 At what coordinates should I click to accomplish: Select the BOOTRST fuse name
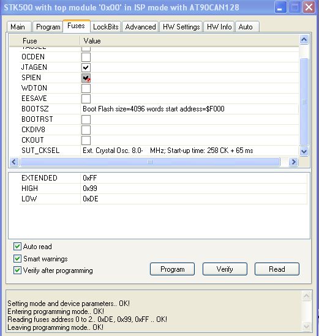pyautogui.click(x=37, y=119)
